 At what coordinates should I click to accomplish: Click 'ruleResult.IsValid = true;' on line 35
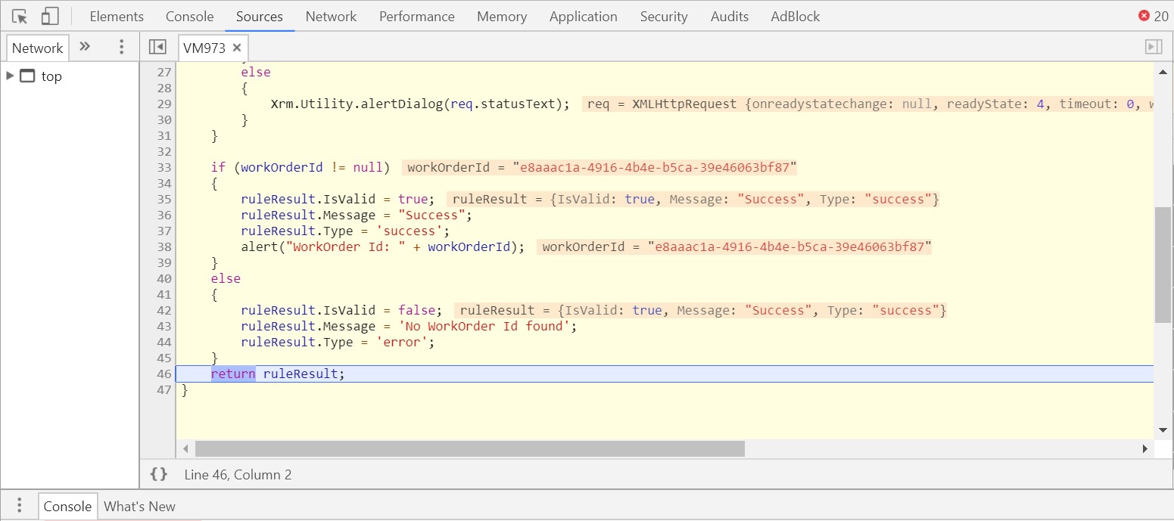click(338, 199)
